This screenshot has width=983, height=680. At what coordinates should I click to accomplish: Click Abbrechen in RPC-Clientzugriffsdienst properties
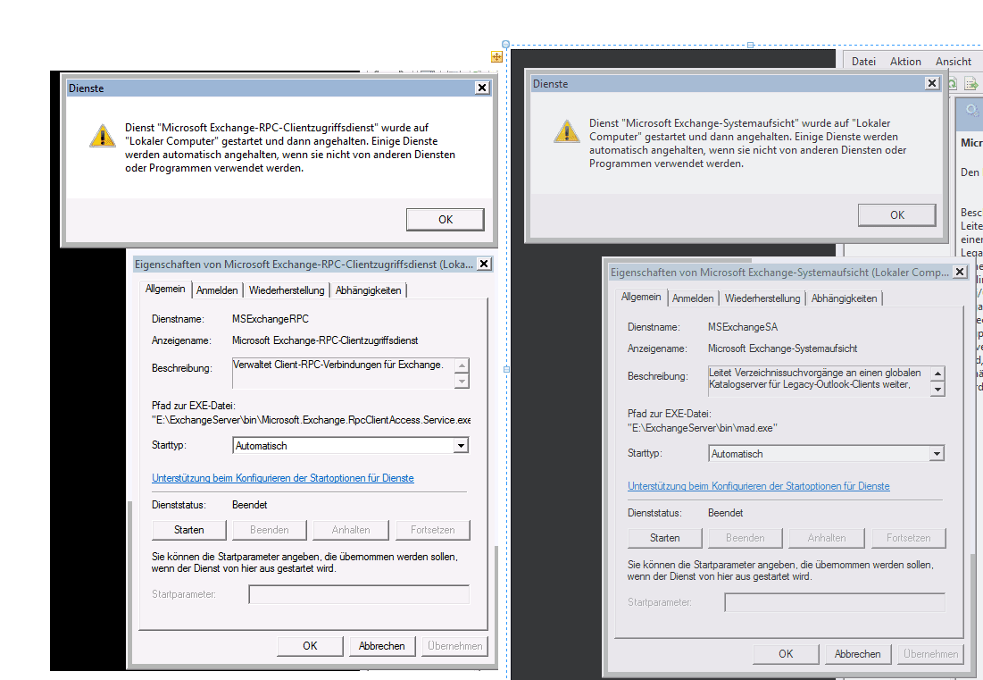[x=381, y=646]
